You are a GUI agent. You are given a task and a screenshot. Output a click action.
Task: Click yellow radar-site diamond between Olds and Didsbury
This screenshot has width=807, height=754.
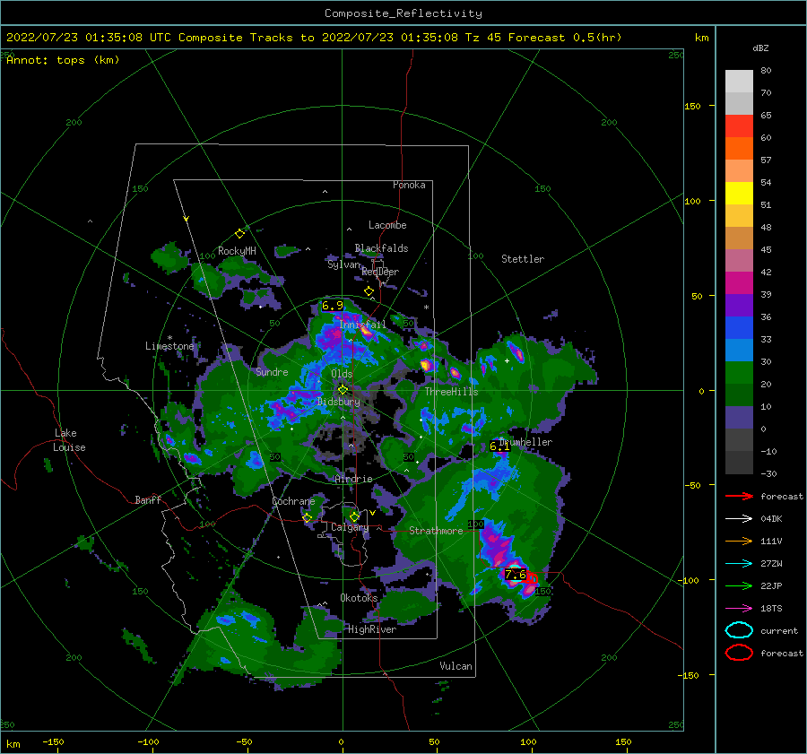[343, 390]
